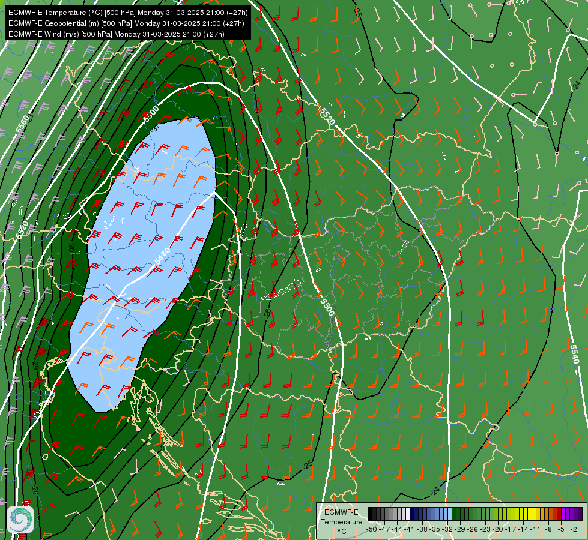Select the 'ECMWF-E Temperature (°C) [500 hPa]' header line

[128, 13]
